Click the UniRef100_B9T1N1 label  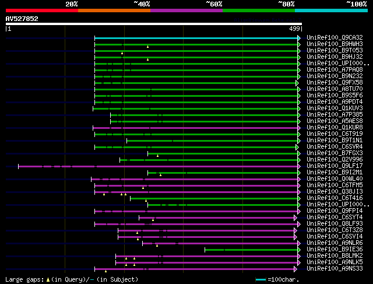click(x=335, y=141)
